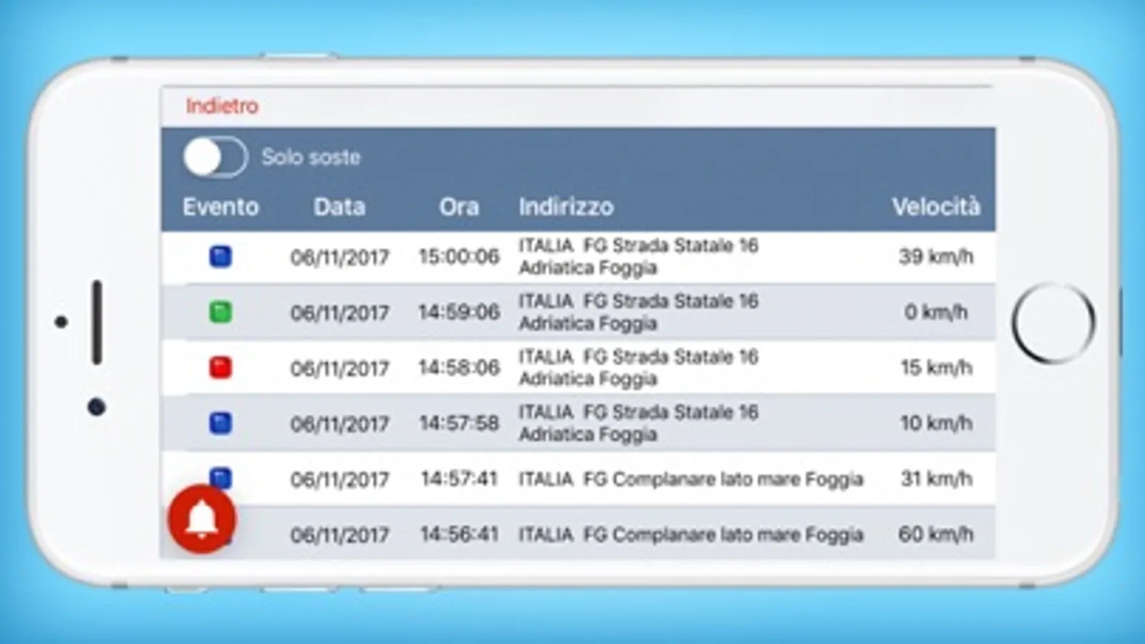Click the 14:59:06 time cell
Image resolution: width=1145 pixels, height=644 pixels.
[x=459, y=312]
